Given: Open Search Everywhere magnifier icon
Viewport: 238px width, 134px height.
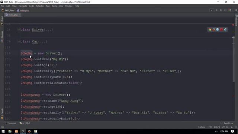Looking at the screenshot, I should 236,10.
